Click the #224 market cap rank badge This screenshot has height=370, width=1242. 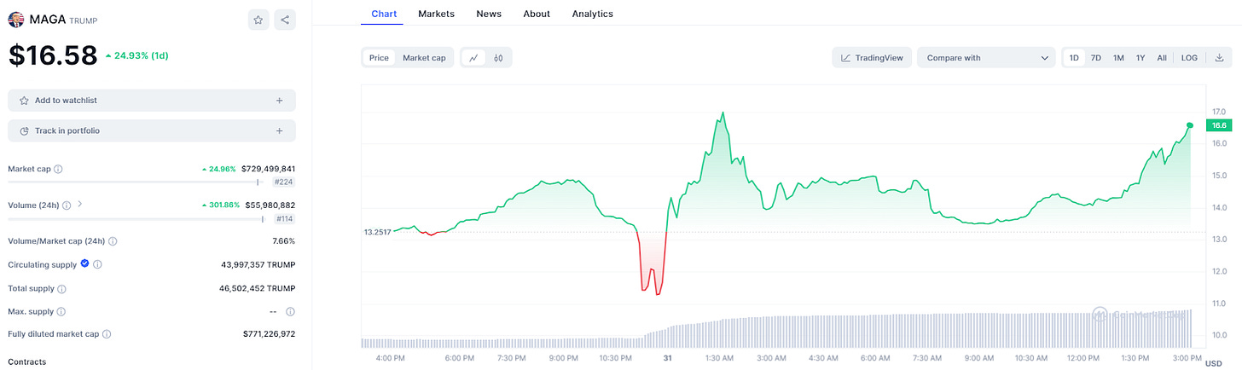(284, 182)
